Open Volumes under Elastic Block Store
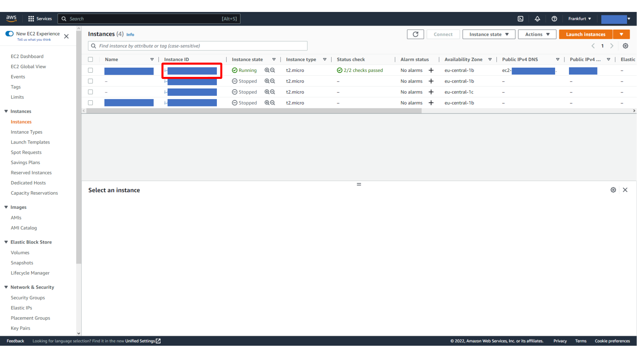The height and width of the screenshot is (358, 637). coord(20,253)
